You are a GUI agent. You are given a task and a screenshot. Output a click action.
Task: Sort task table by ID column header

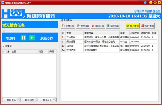pos(63,33)
